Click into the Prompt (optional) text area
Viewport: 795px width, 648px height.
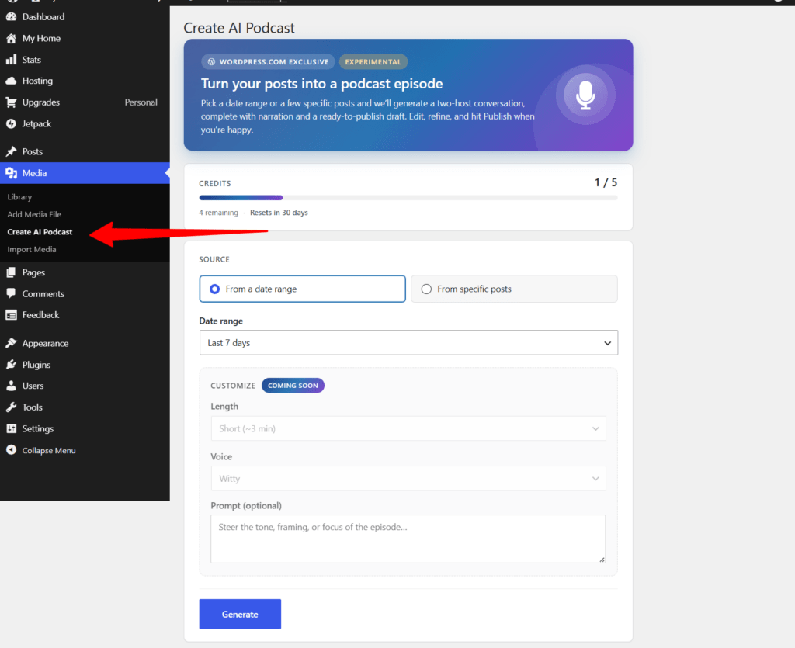coord(408,539)
